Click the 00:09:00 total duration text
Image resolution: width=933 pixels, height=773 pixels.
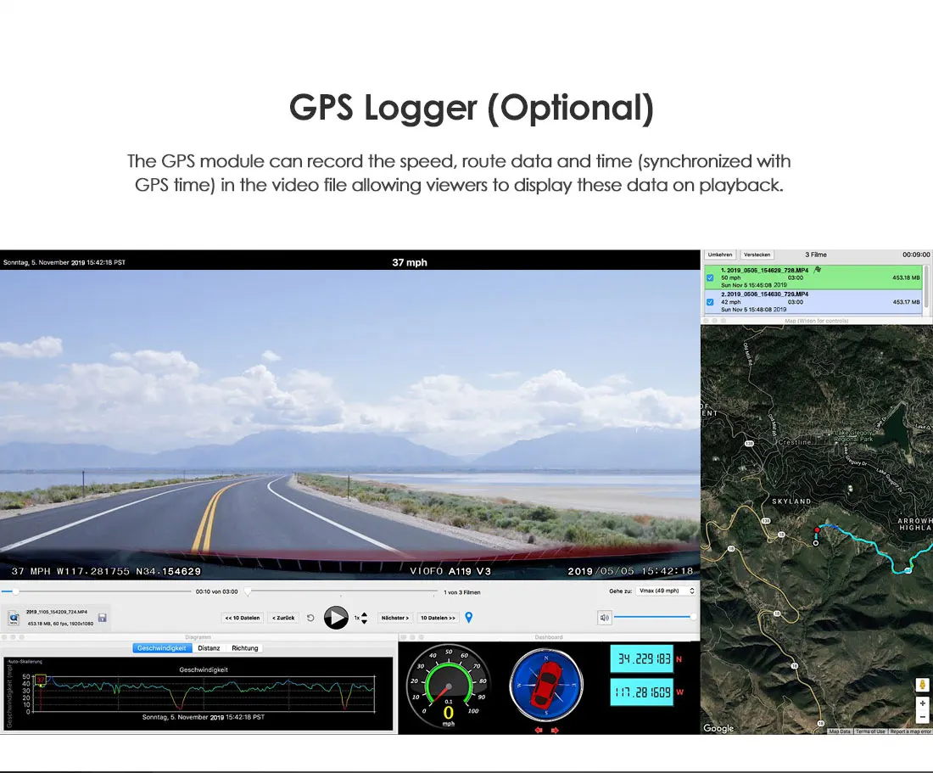pos(916,255)
